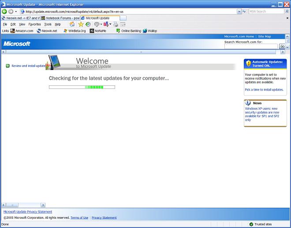Click the page icon in the address bar

(x=22, y=11)
